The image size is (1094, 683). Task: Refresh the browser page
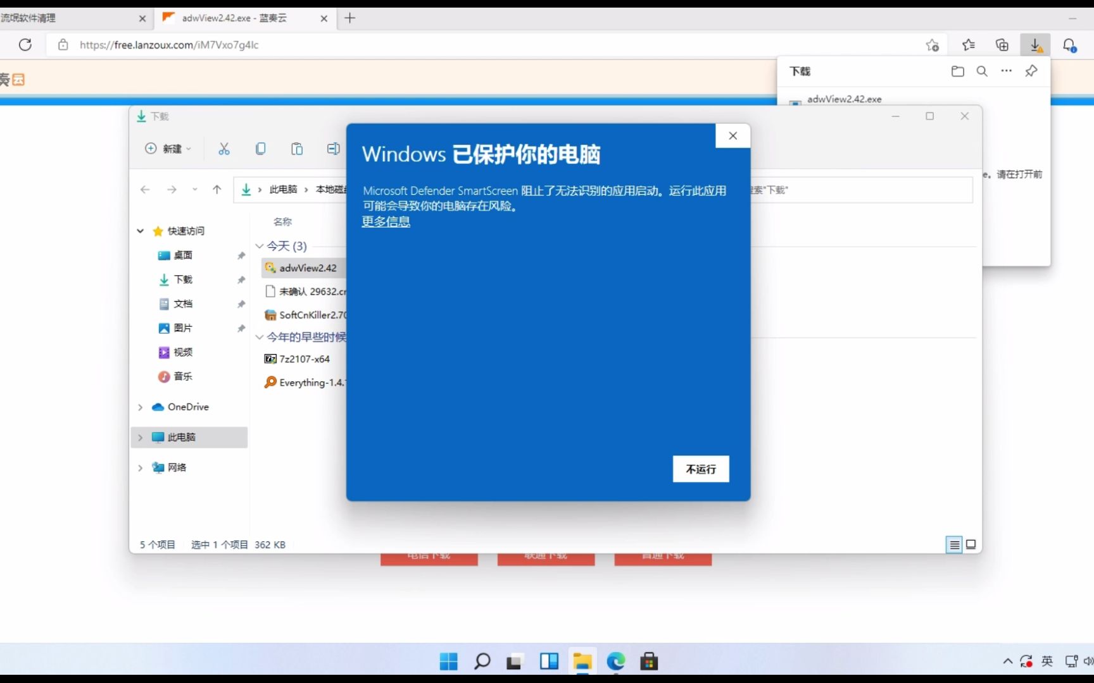click(25, 45)
